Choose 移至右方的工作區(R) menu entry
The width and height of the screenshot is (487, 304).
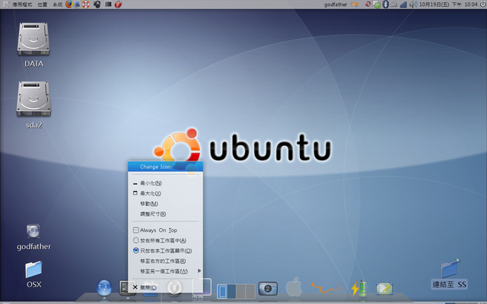(x=166, y=261)
